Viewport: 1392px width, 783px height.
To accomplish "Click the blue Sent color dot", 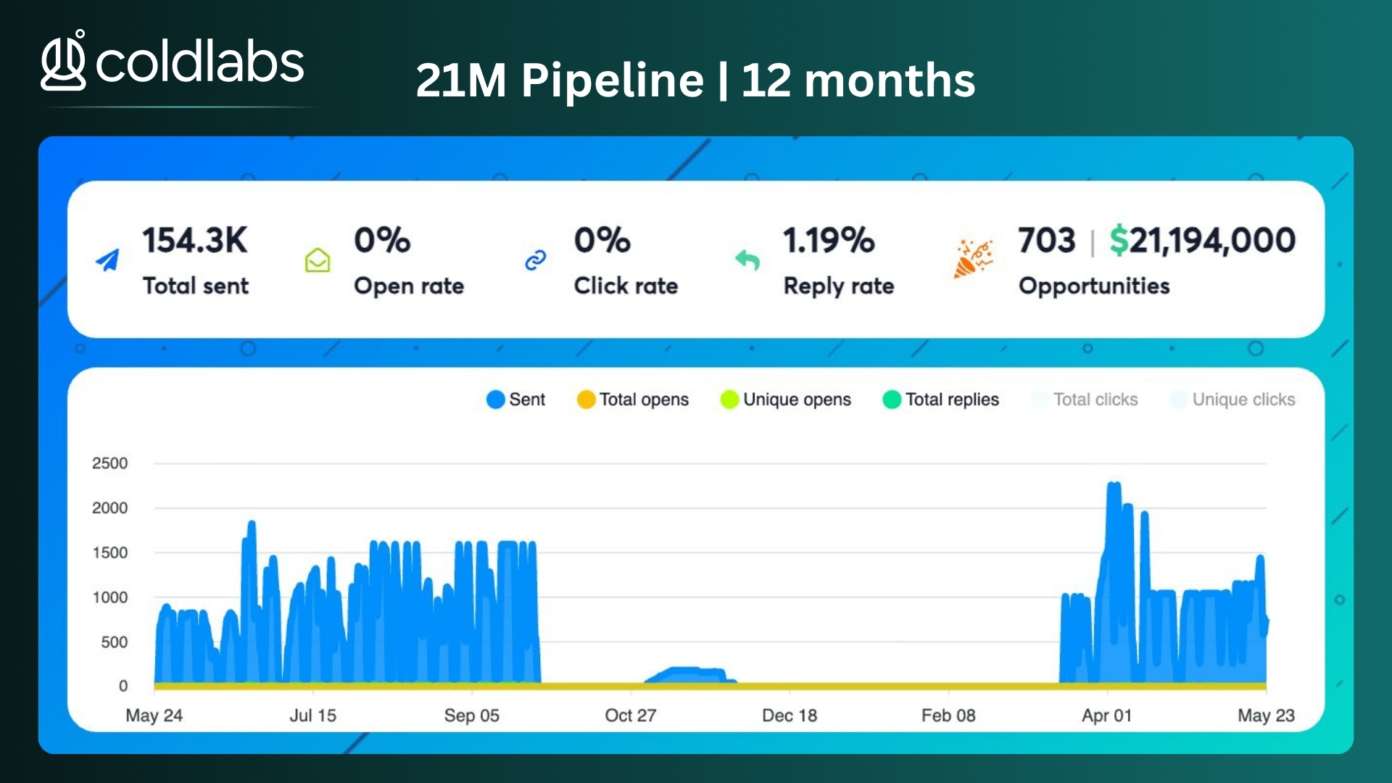I will click(495, 399).
